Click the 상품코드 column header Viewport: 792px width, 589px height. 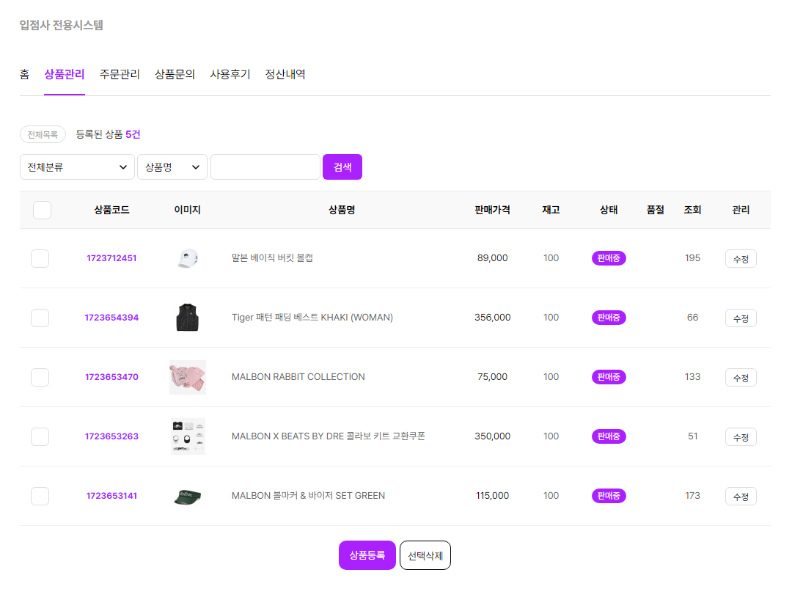(111, 210)
